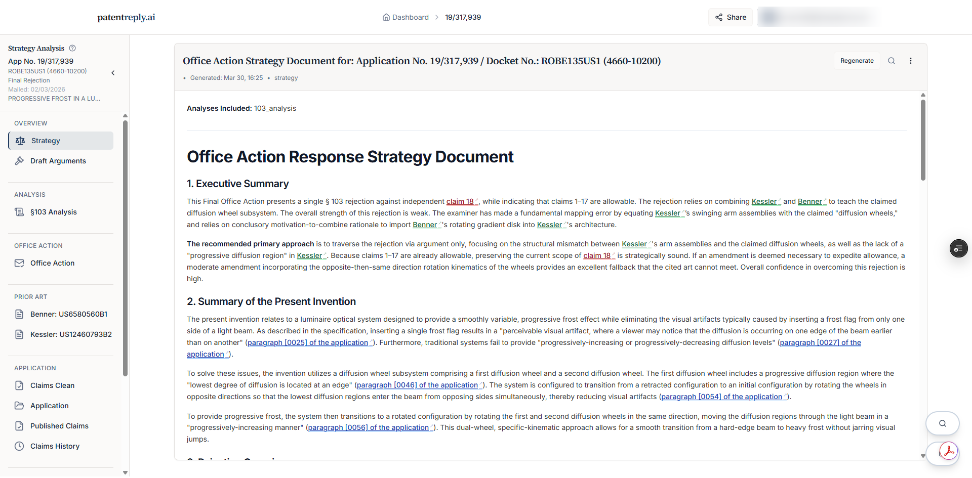Viewport: 972px width, 478px height.
Task: Open the dark floating outline panel button
Action: point(958,249)
